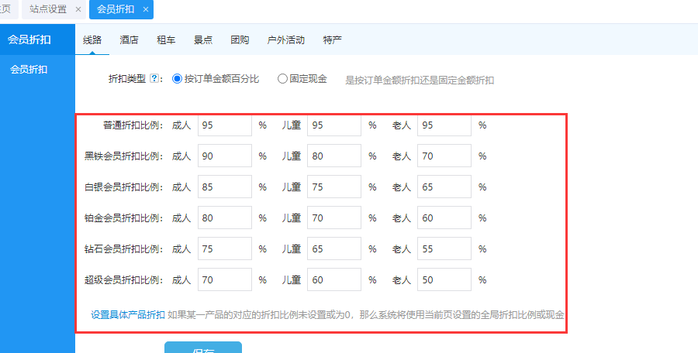This screenshot has width=698, height=353.
Task: Open the 站点设置 top tab
Action: click(48, 9)
